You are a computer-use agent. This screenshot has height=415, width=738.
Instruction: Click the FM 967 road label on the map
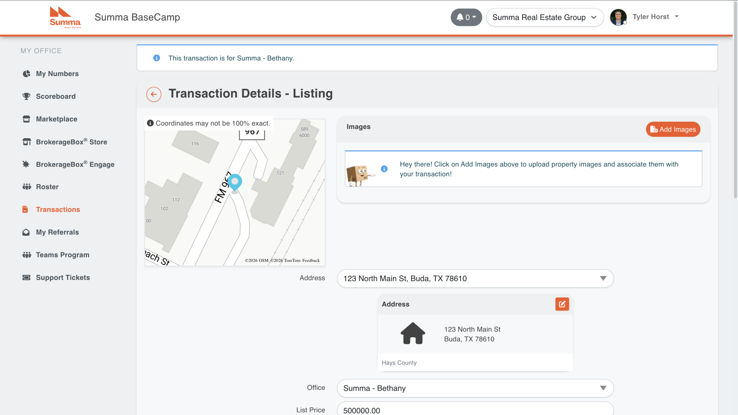pos(223,188)
